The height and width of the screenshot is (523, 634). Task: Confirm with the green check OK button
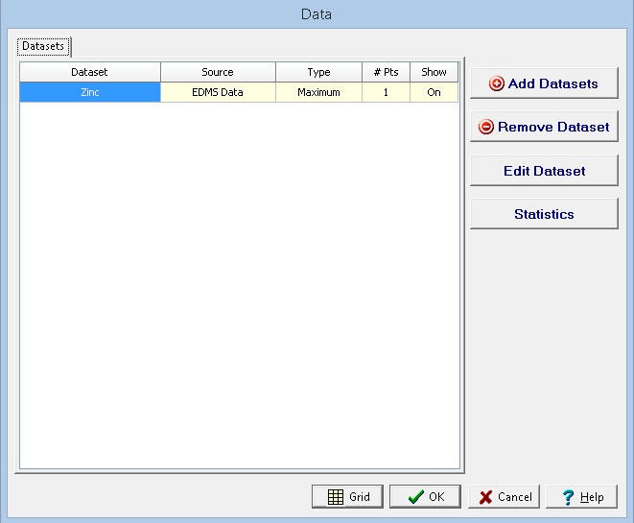tap(425, 496)
